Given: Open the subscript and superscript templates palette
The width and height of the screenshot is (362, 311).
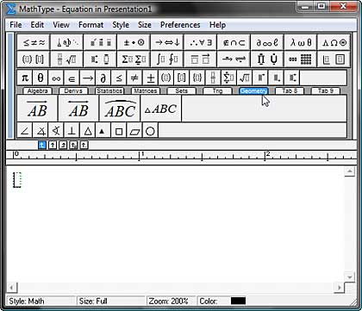Looking at the screenshot, I should pyautogui.click(x=100, y=59).
